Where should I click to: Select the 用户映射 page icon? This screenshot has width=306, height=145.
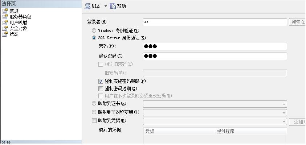click(x=5, y=22)
